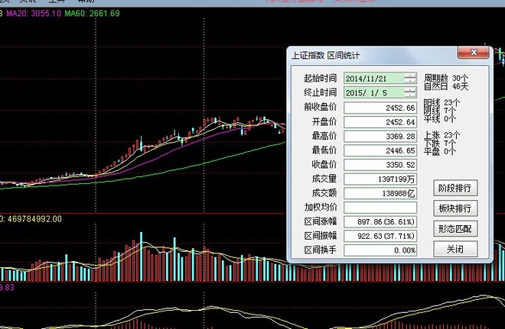Select the 区间涨幅 value 897.86(36.61%)
Viewport: 505px width, 329px height.
tap(380, 221)
